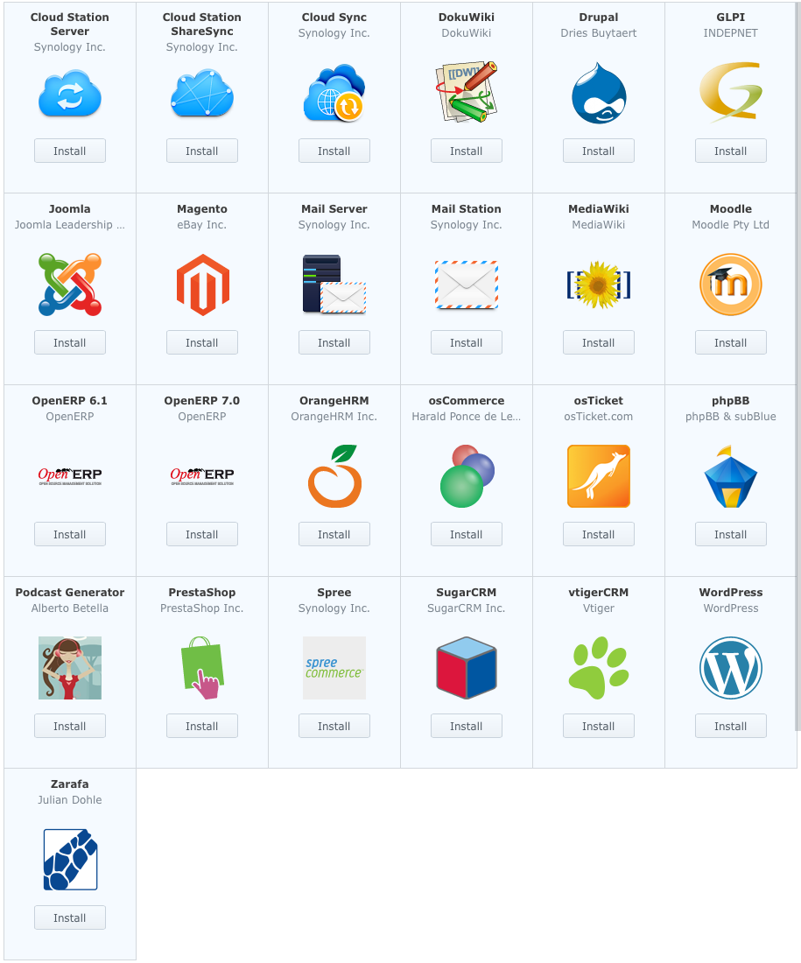Click the vertical scrollbar on right edge
This screenshot has height=963, width=801.
[x=798, y=365]
